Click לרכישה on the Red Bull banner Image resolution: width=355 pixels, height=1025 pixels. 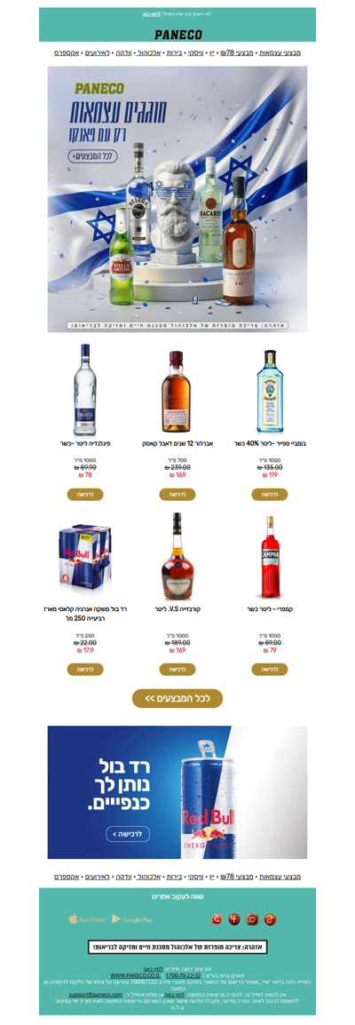(128, 834)
